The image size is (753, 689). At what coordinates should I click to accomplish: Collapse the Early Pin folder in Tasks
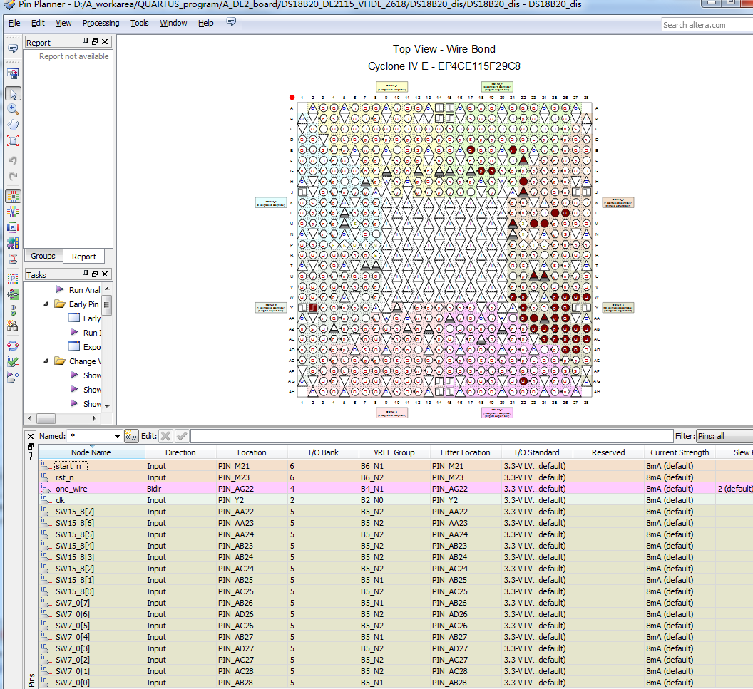click(45, 304)
